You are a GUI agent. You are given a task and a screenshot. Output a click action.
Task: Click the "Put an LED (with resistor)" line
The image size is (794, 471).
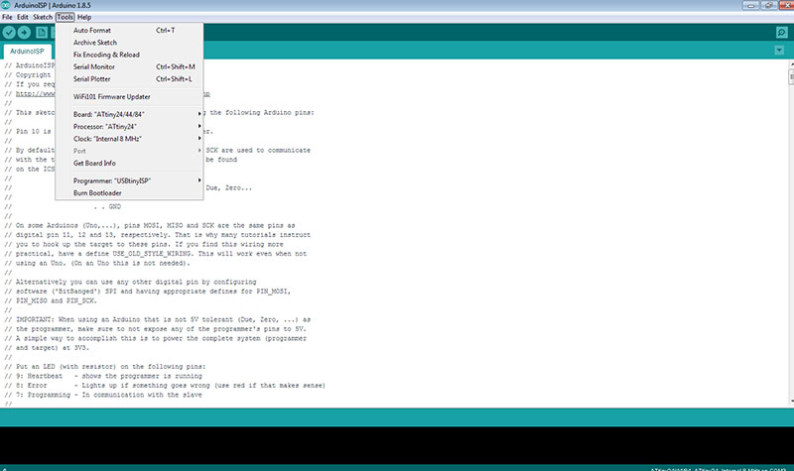(105, 366)
